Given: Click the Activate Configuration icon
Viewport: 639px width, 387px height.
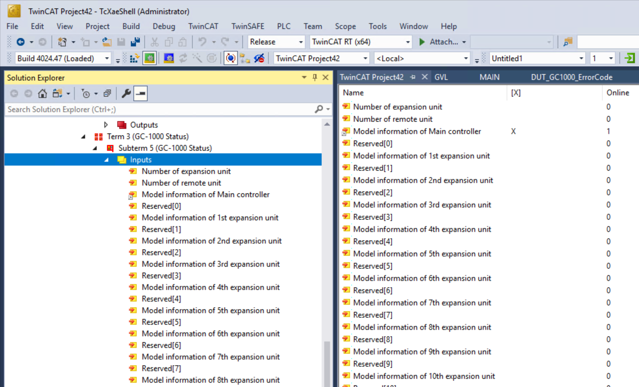Looking at the screenshot, I should coord(134,58).
